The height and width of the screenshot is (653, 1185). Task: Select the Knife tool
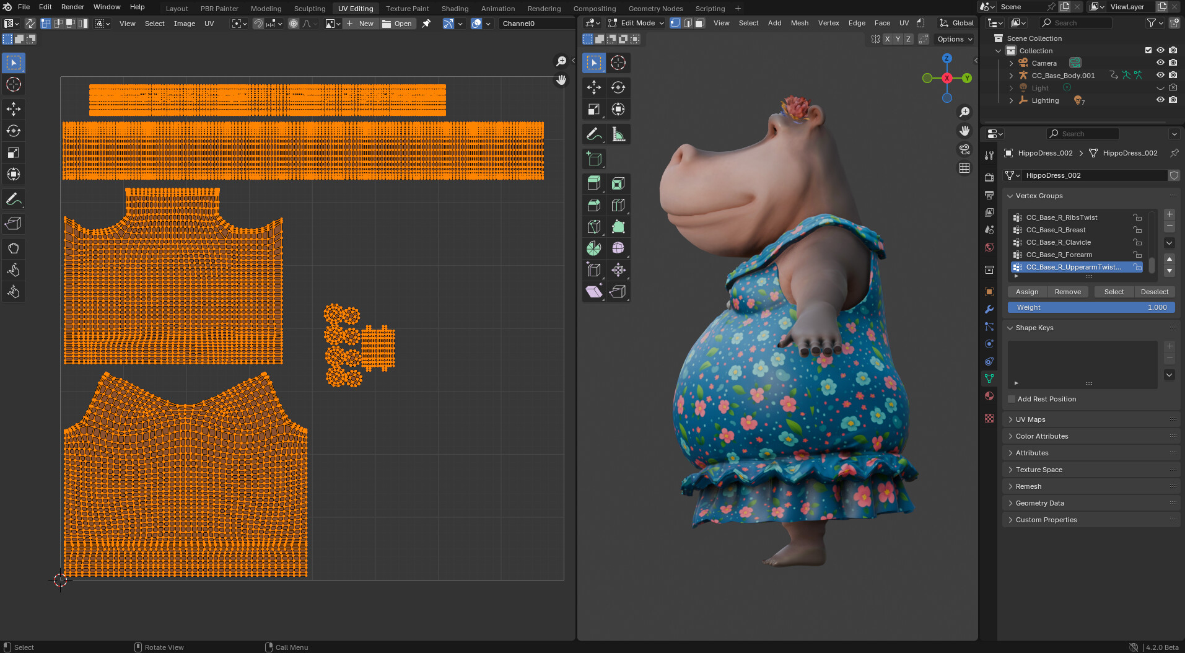click(x=594, y=227)
